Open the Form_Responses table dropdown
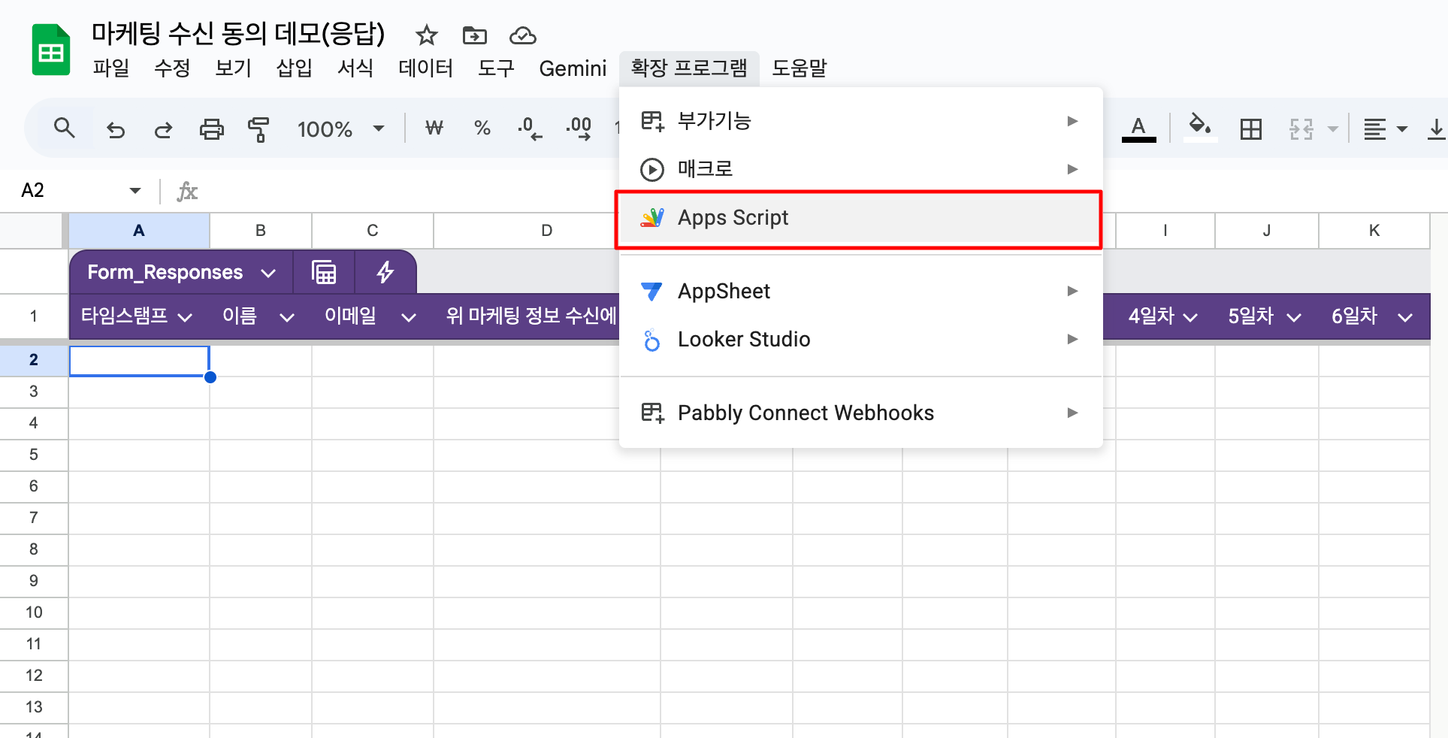 coord(268,273)
